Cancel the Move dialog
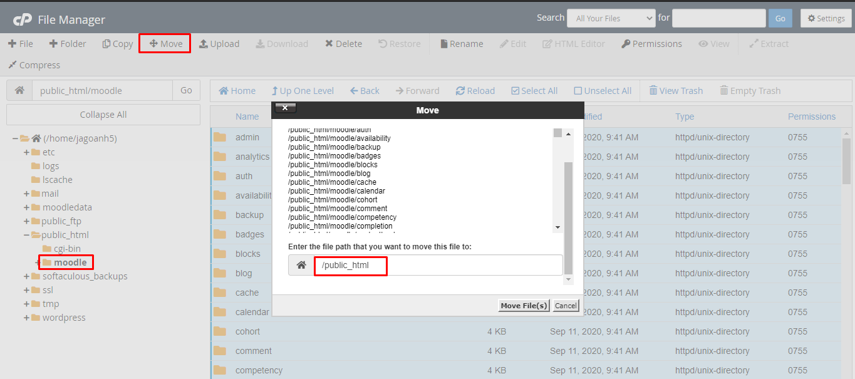This screenshot has width=855, height=379. point(566,306)
